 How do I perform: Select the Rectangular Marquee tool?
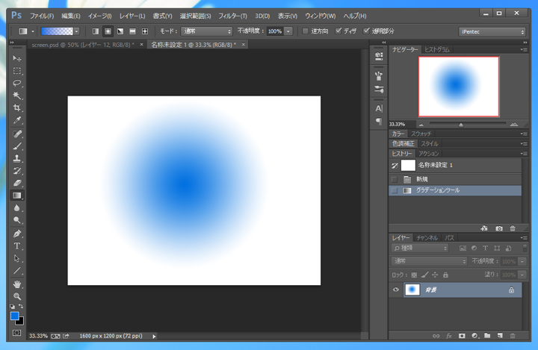tap(16, 71)
